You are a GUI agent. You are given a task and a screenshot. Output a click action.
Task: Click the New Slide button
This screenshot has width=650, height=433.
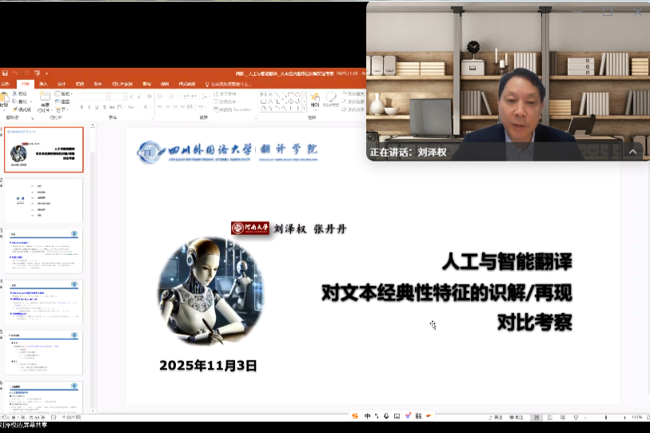[x=45, y=100]
